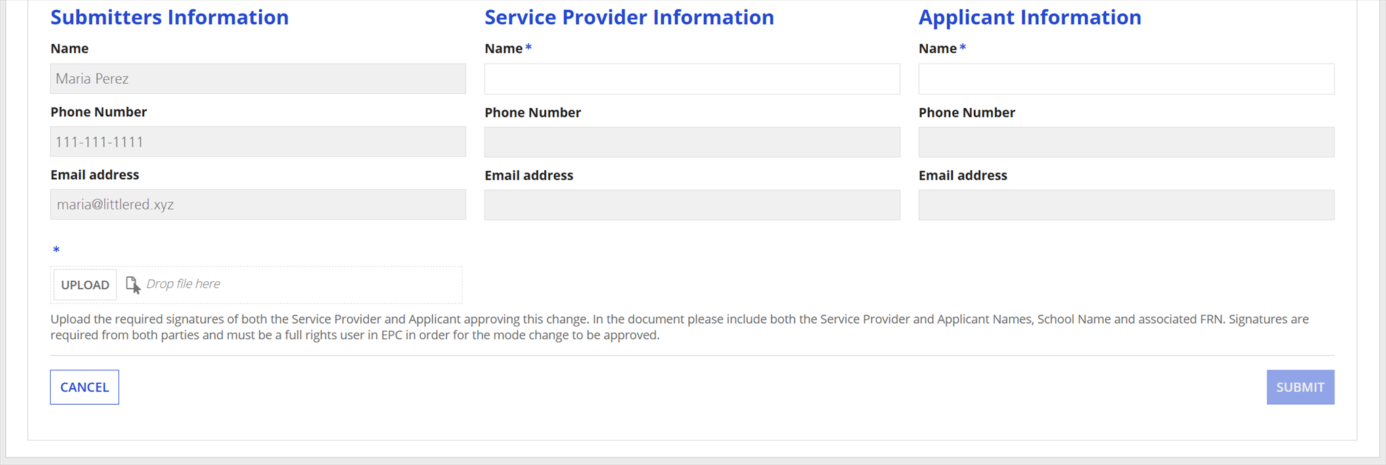Click the 'Drop file here' placeholder text
The image size is (1386, 465).
coord(183,284)
